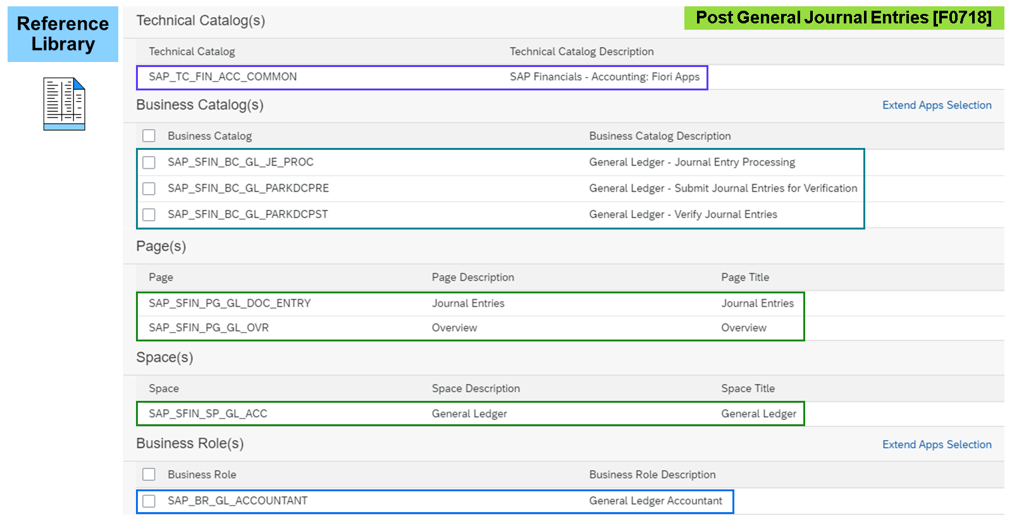
Task: Click the Page(s) section heading
Action: point(161,247)
